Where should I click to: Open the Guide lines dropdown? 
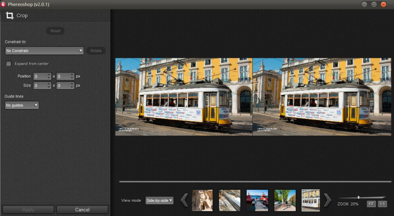coord(22,105)
